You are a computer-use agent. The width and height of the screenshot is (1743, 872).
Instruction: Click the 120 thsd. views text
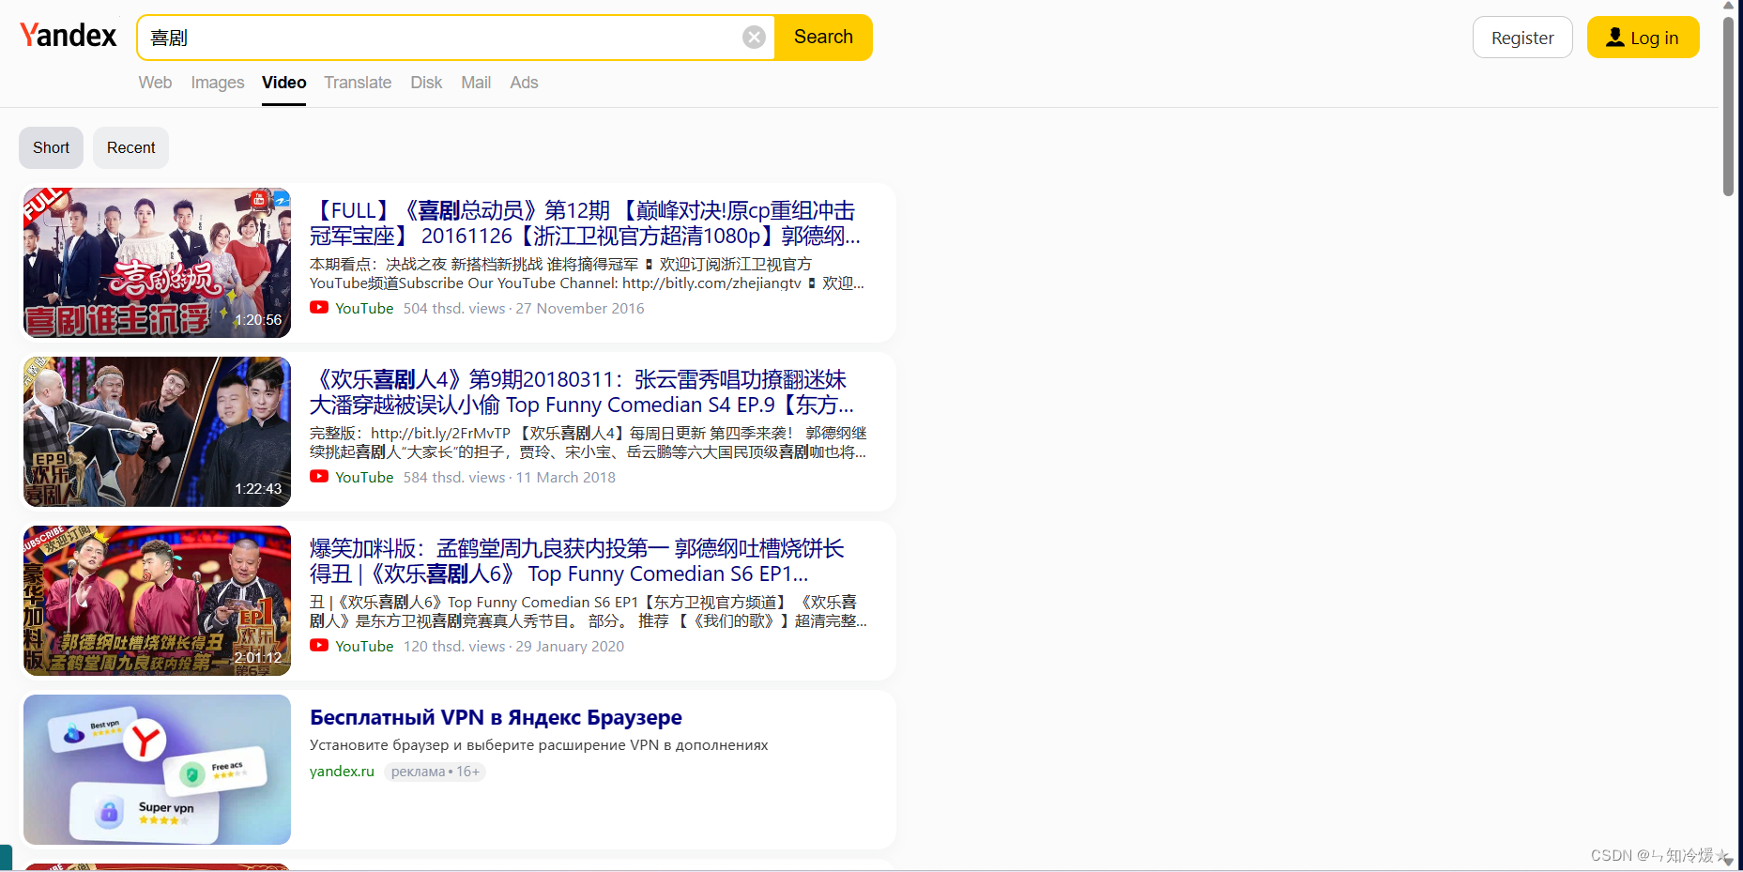[x=454, y=646]
